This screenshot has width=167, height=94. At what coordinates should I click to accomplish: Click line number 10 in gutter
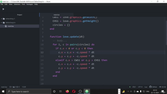pyautogui.click(x=42, y=45)
